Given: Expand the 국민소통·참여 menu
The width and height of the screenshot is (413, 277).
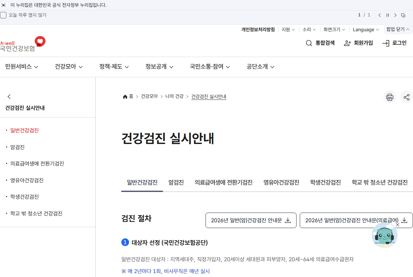Looking at the screenshot, I should point(210,67).
